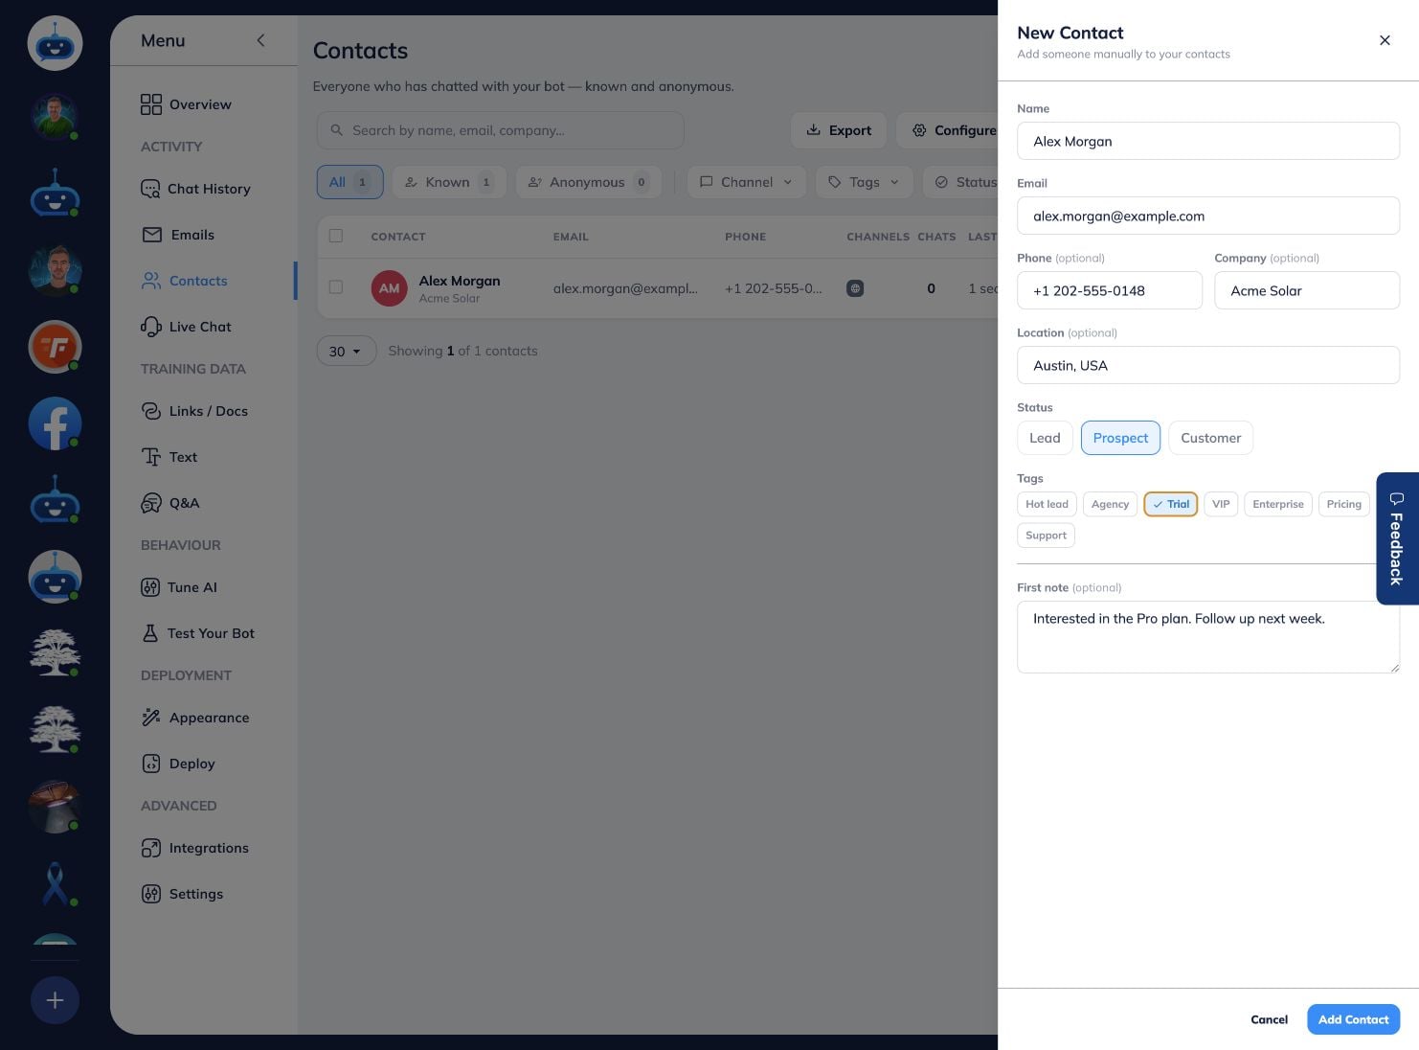Select the Anonymous contacts filter tab
Image resolution: width=1419 pixels, height=1050 pixels.
(x=588, y=182)
